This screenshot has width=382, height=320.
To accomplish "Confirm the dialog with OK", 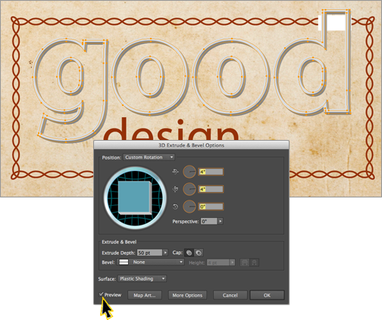I will point(267,295).
